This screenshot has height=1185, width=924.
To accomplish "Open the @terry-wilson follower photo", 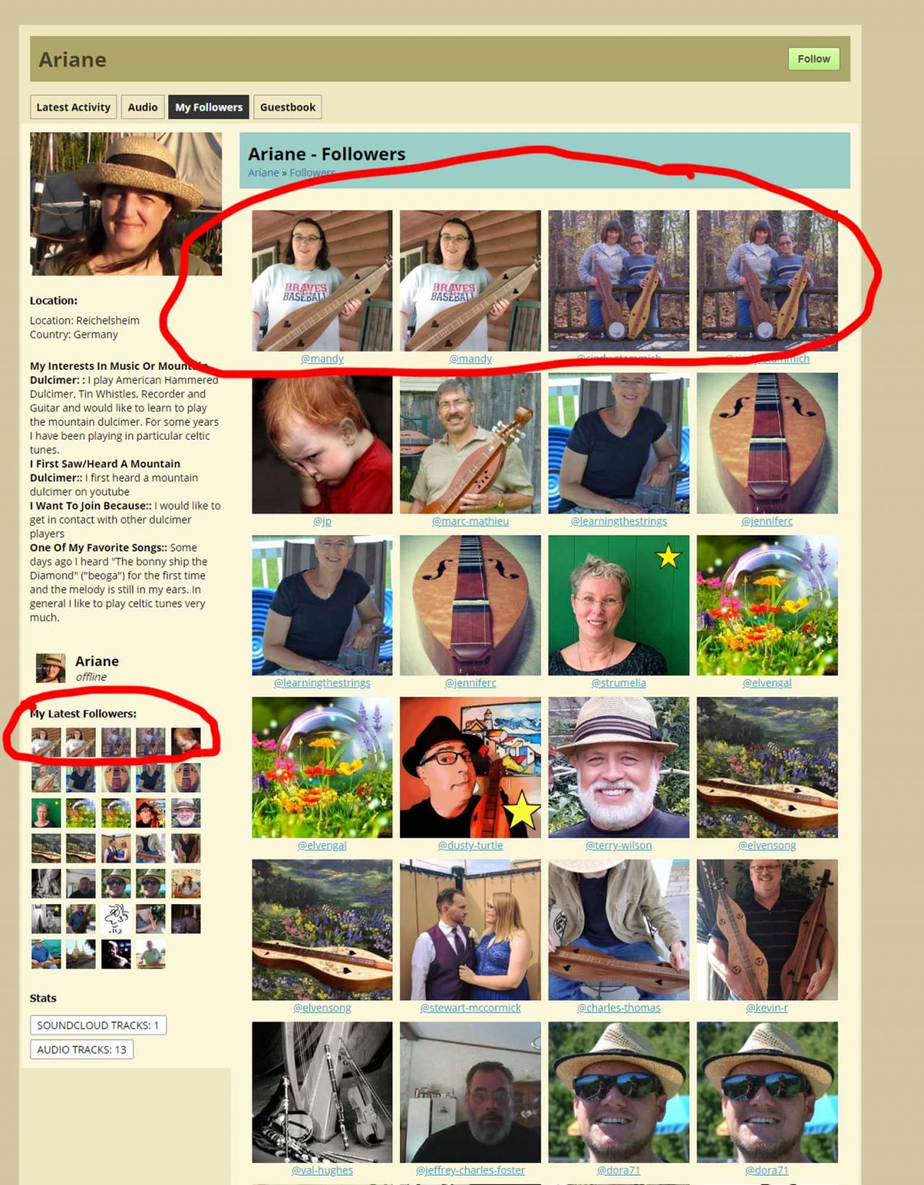I will click(619, 767).
